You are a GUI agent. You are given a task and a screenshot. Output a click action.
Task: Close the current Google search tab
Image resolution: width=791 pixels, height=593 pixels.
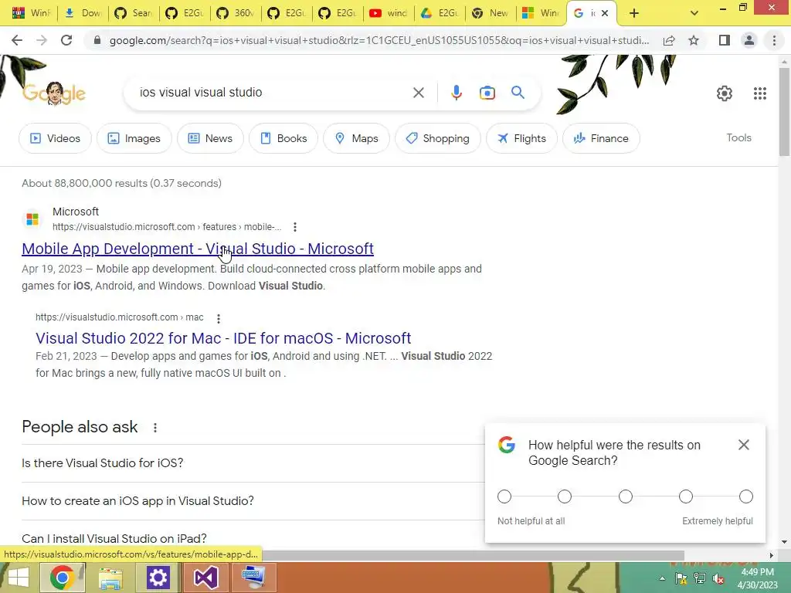pos(605,13)
